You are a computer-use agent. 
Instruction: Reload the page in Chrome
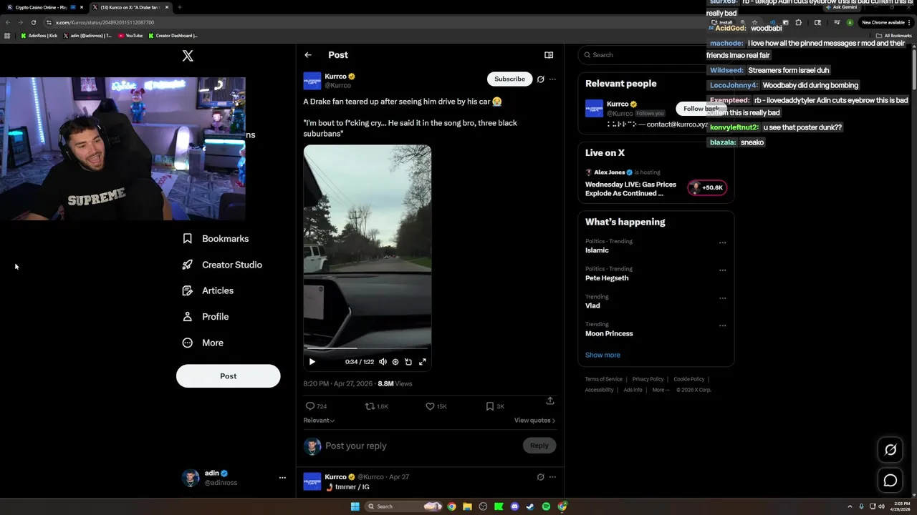tap(33, 22)
